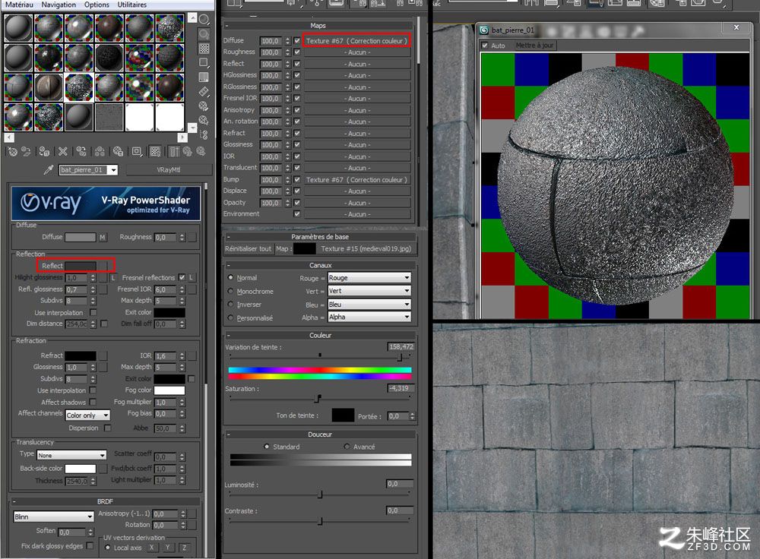760x559 pixels.
Task: Open the Material/Map Navigator icon
Action: (x=204, y=134)
